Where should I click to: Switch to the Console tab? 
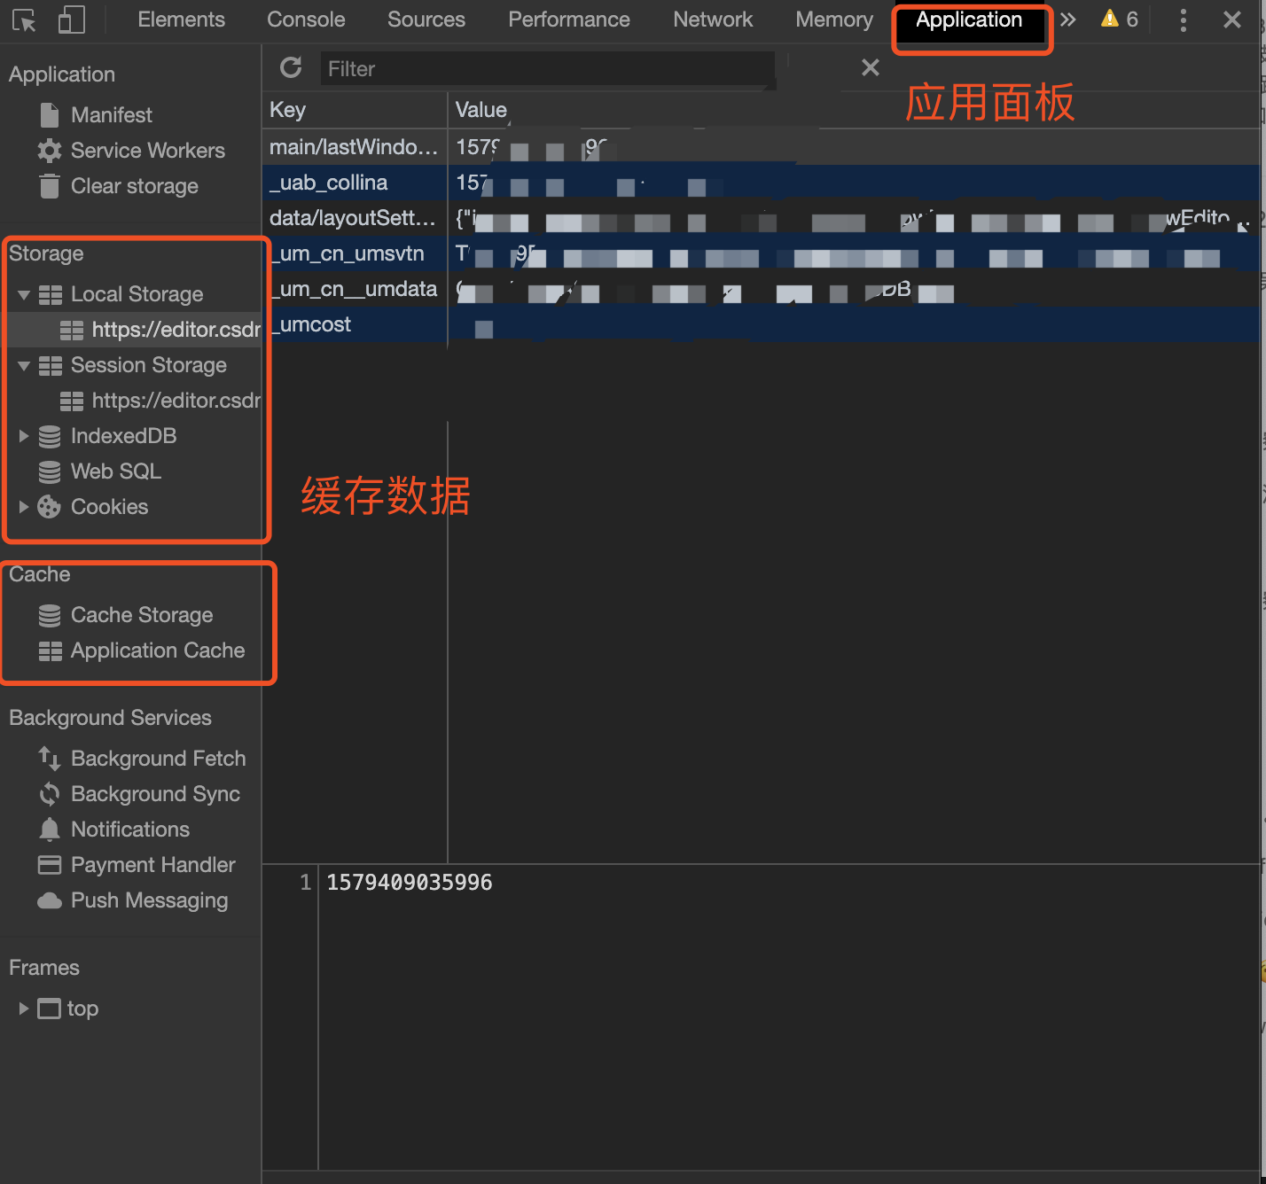(x=306, y=19)
